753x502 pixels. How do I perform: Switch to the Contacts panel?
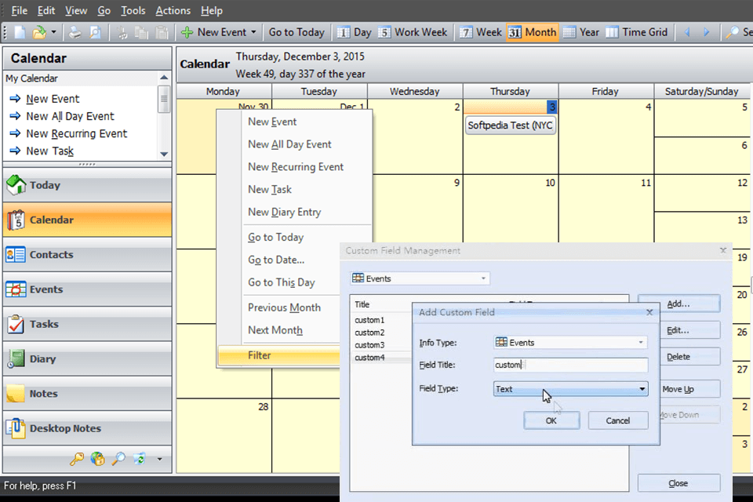(x=47, y=254)
